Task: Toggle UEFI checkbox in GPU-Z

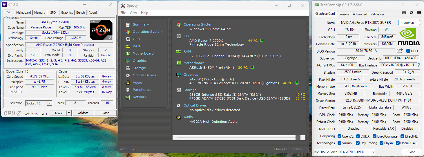Action: [408, 51]
